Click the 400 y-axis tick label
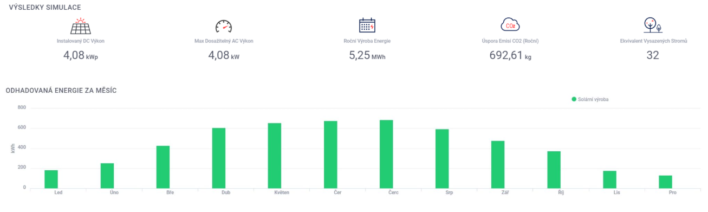 (22, 148)
